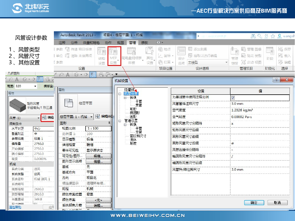This screenshot has height=221, width=295.
Task: Click the 结构设置 ribbon icon
Action: pyautogui.click(x=102, y=56)
